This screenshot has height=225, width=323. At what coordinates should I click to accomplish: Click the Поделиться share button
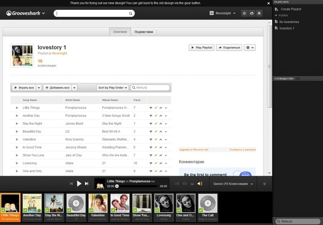pyautogui.click(x=229, y=47)
